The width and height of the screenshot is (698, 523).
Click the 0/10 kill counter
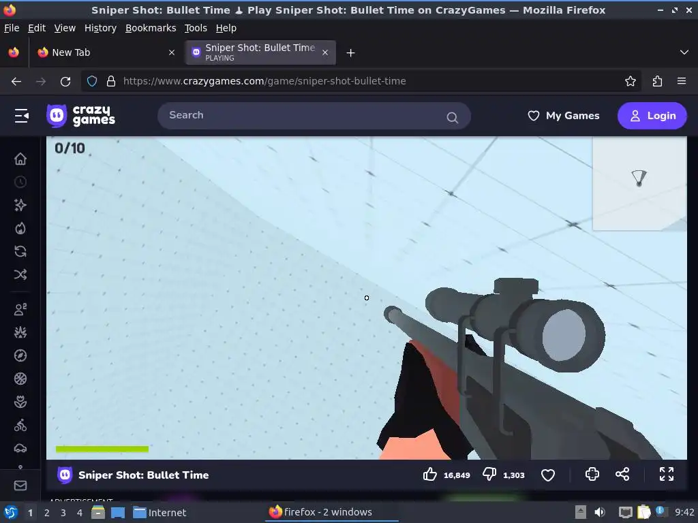click(x=70, y=148)
